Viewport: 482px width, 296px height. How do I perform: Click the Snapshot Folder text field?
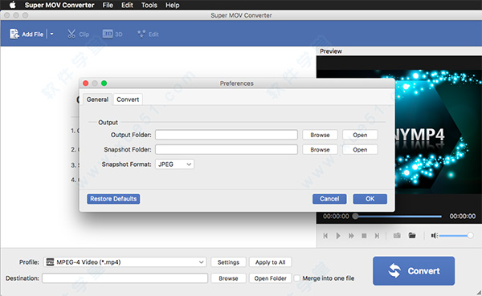click(227, 149)
